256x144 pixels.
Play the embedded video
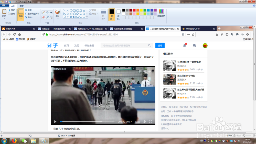(x=55, y=122)
